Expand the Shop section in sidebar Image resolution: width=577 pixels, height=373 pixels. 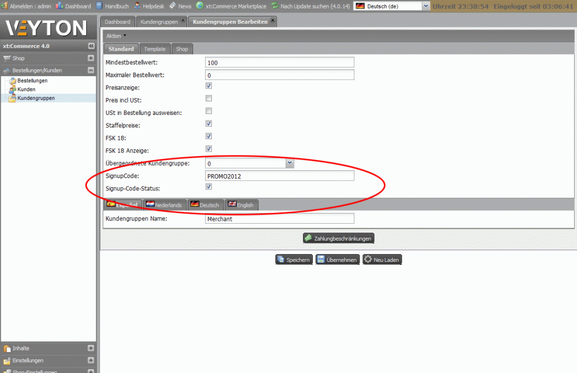tap(91, 58)
